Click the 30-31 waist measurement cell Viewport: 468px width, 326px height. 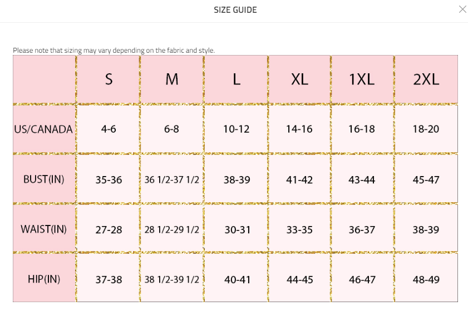(x=237, y=230)
